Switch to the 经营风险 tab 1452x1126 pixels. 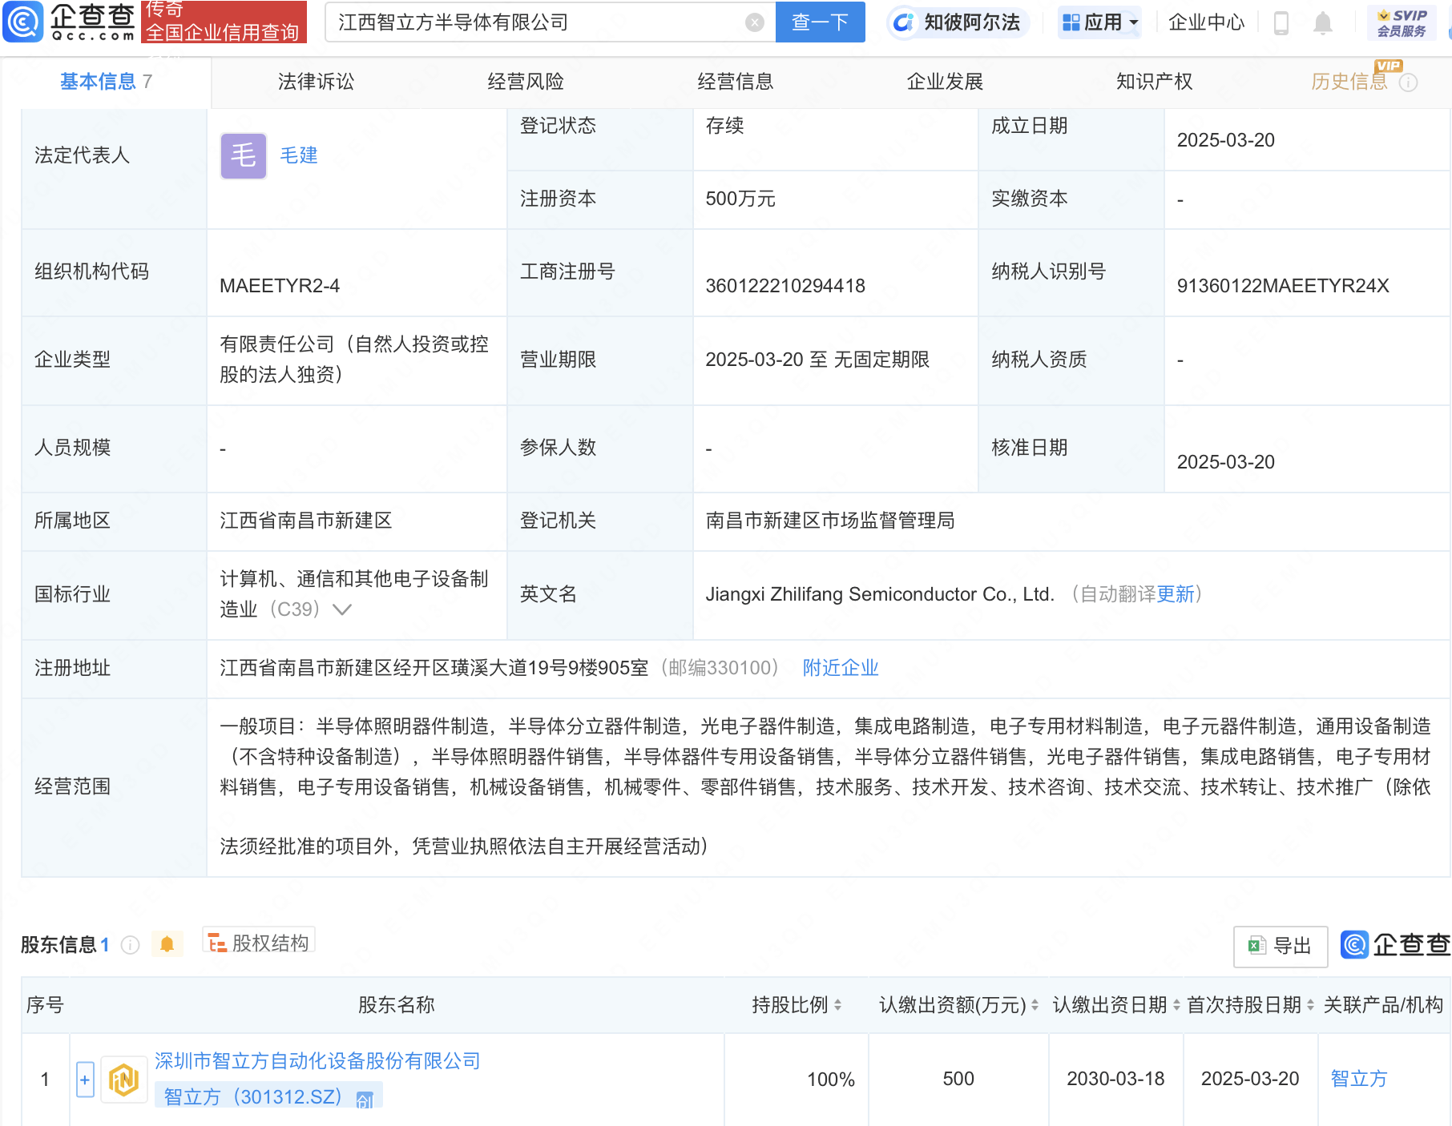click(526, 82)
